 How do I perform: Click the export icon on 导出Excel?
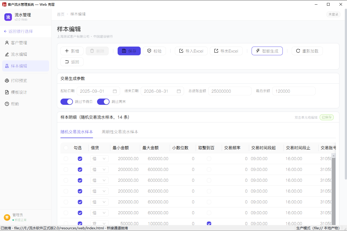tap(216, 51)
